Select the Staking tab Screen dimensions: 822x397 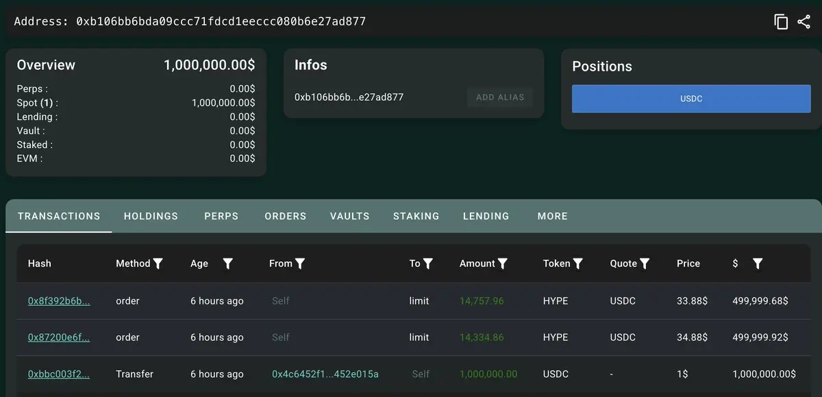[x=416, y=216]
